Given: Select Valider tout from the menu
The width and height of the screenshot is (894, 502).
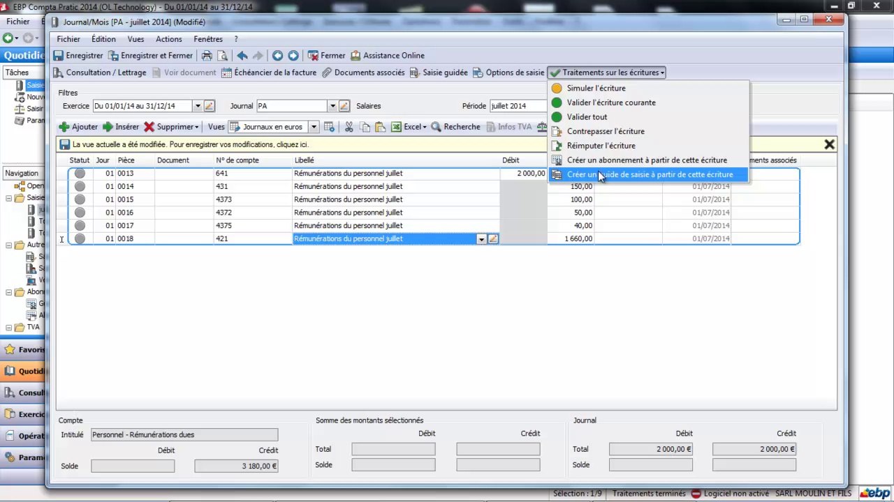Looking at the screenshot, I should pos(587,117).
